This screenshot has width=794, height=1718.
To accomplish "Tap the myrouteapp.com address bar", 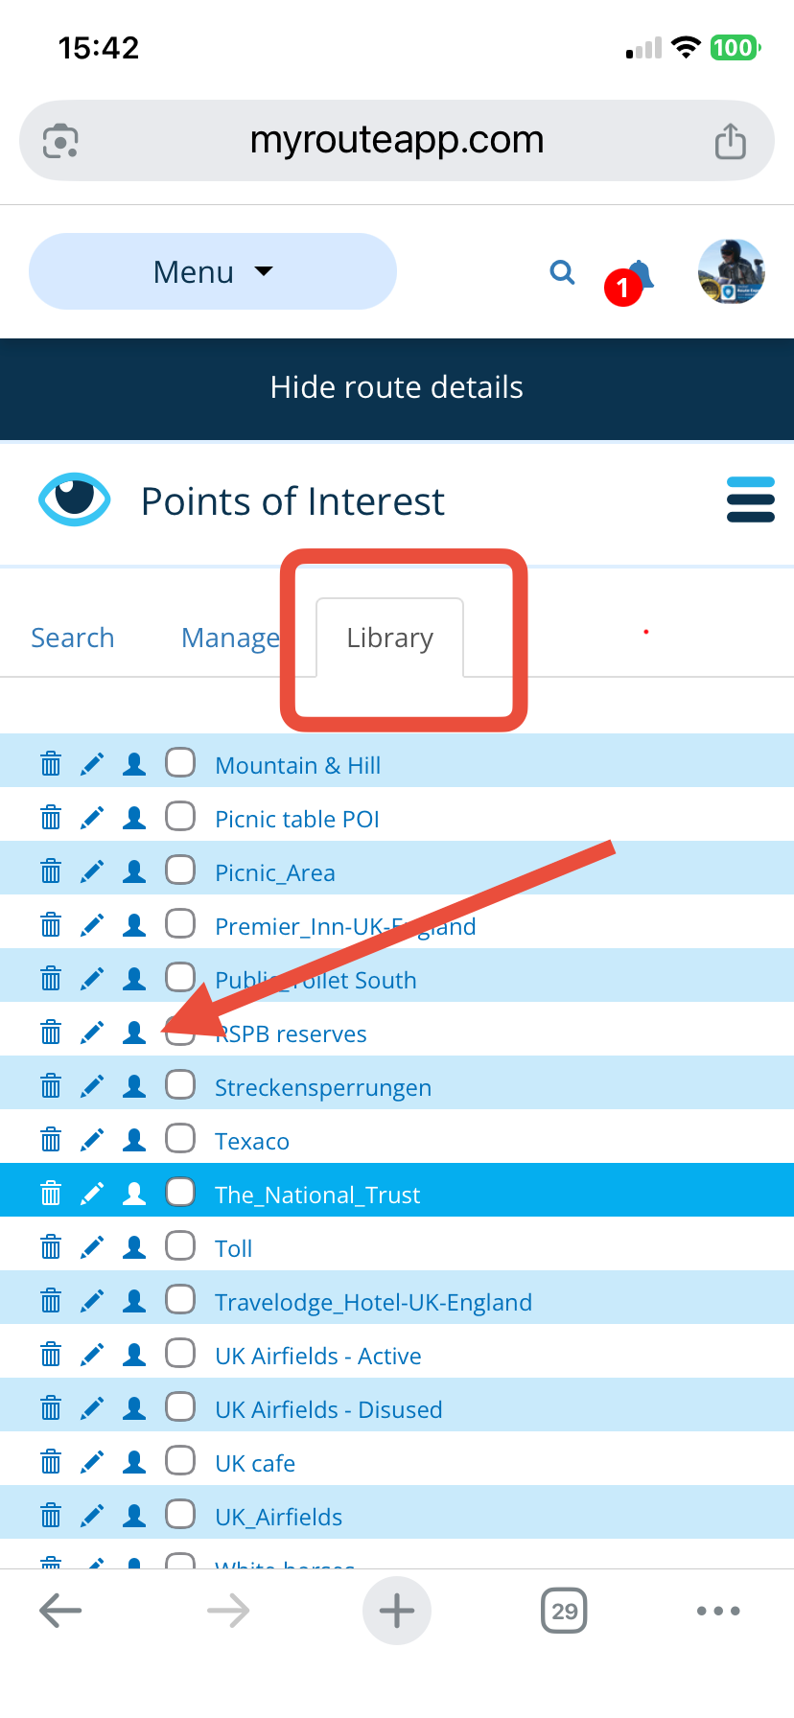I will (x=396, y=141).
